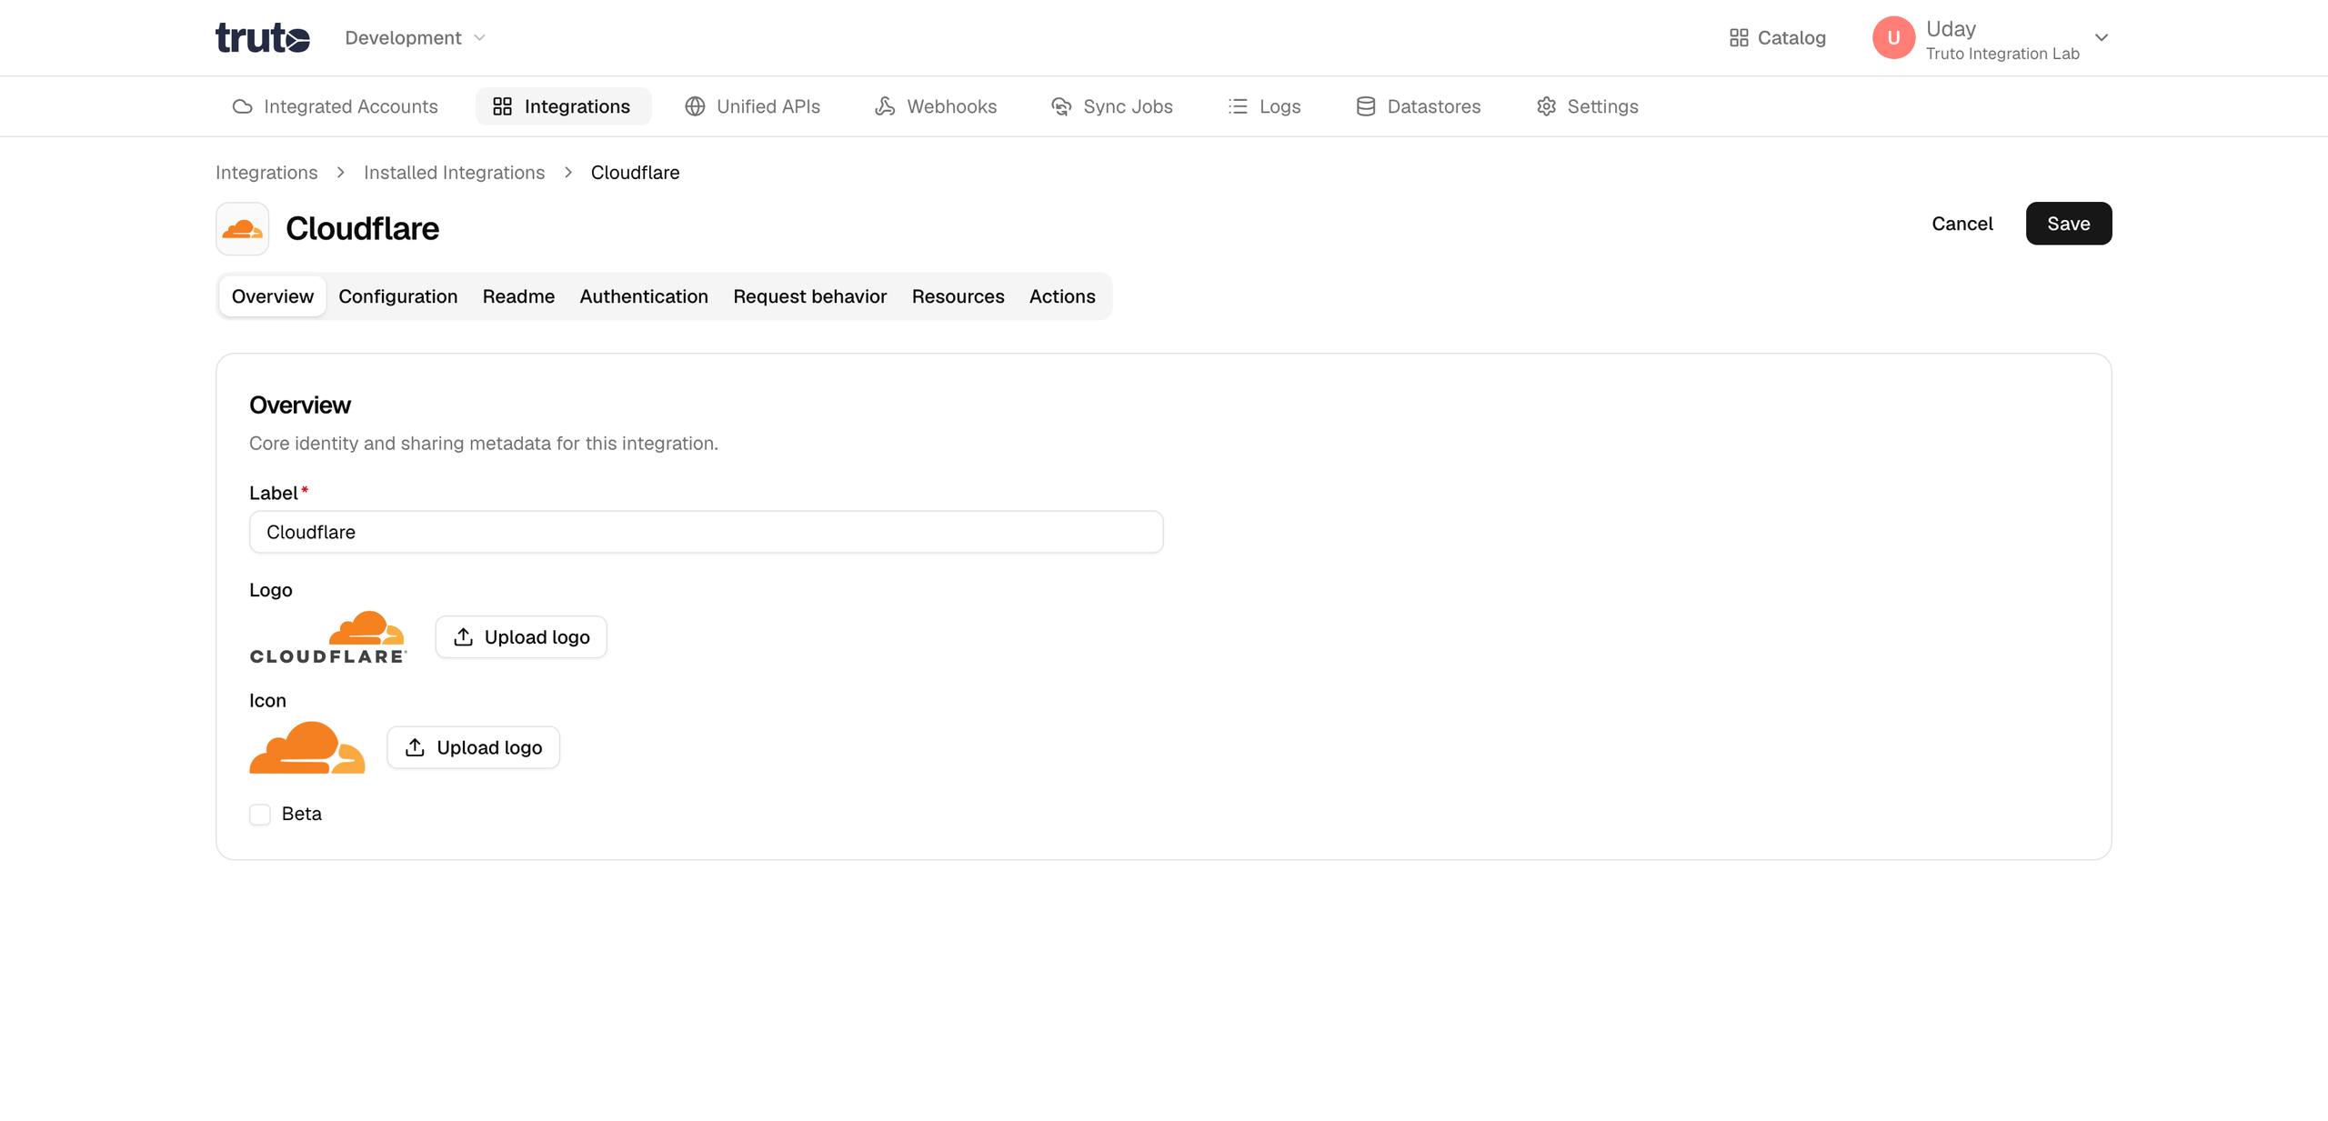Click Installed Integrations breadcrumb link
The image size is (2328, 1121).
pyautogui.click(x=454, y=173)
